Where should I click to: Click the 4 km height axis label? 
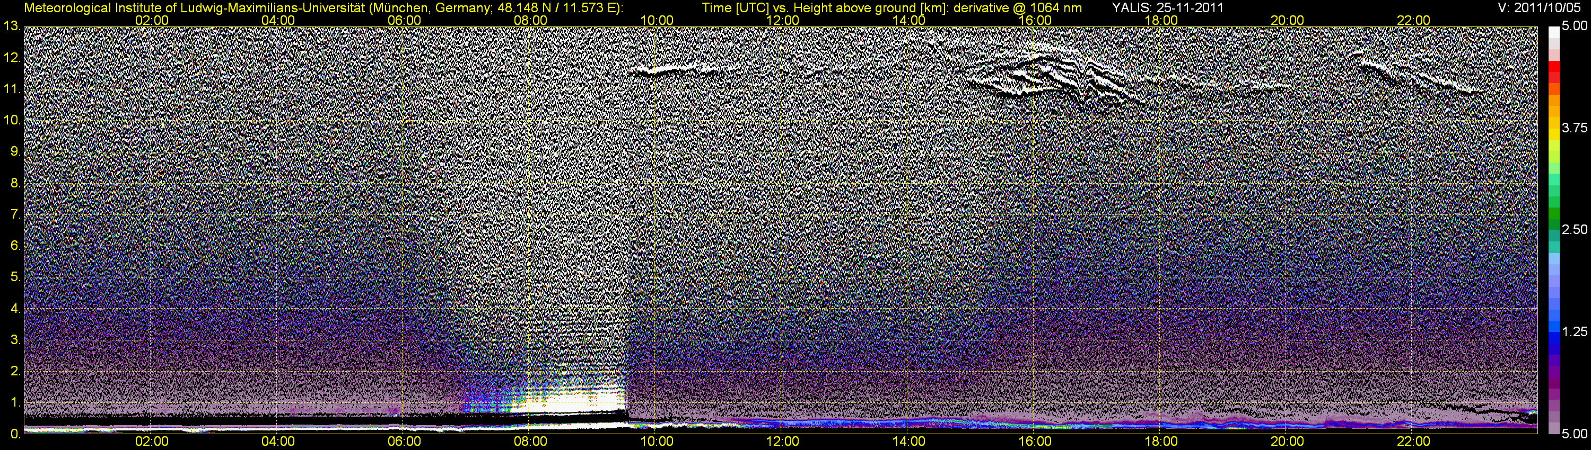15,308
